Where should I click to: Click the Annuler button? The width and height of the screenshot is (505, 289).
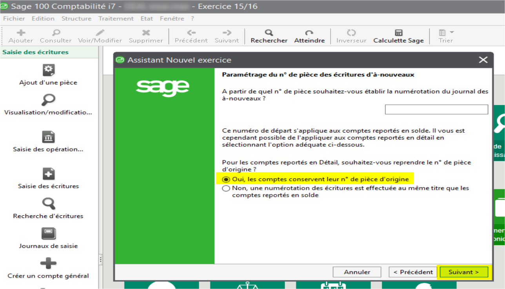pyautogui.click(x=357, y=272)
